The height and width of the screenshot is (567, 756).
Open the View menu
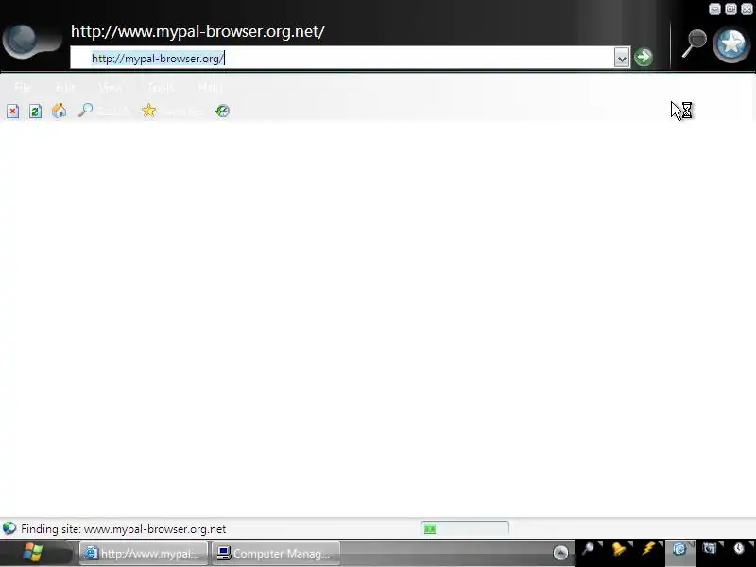click(x=111, y=87)
